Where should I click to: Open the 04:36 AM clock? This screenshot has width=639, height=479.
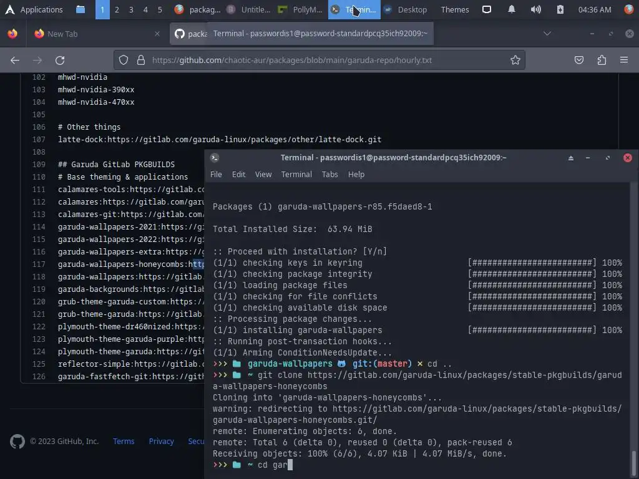coord(595,9)
